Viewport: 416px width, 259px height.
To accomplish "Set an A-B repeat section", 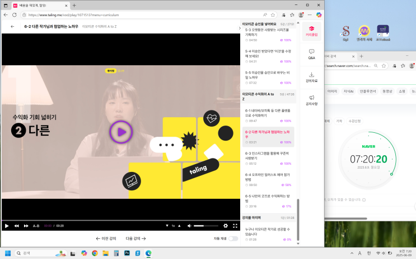I will [36, 226].
